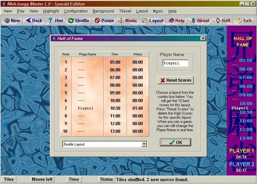Screen dimensions: 257x184
Task: Click rank number 5 in the table
Action: pyautogui.click(x=66, y=93)
